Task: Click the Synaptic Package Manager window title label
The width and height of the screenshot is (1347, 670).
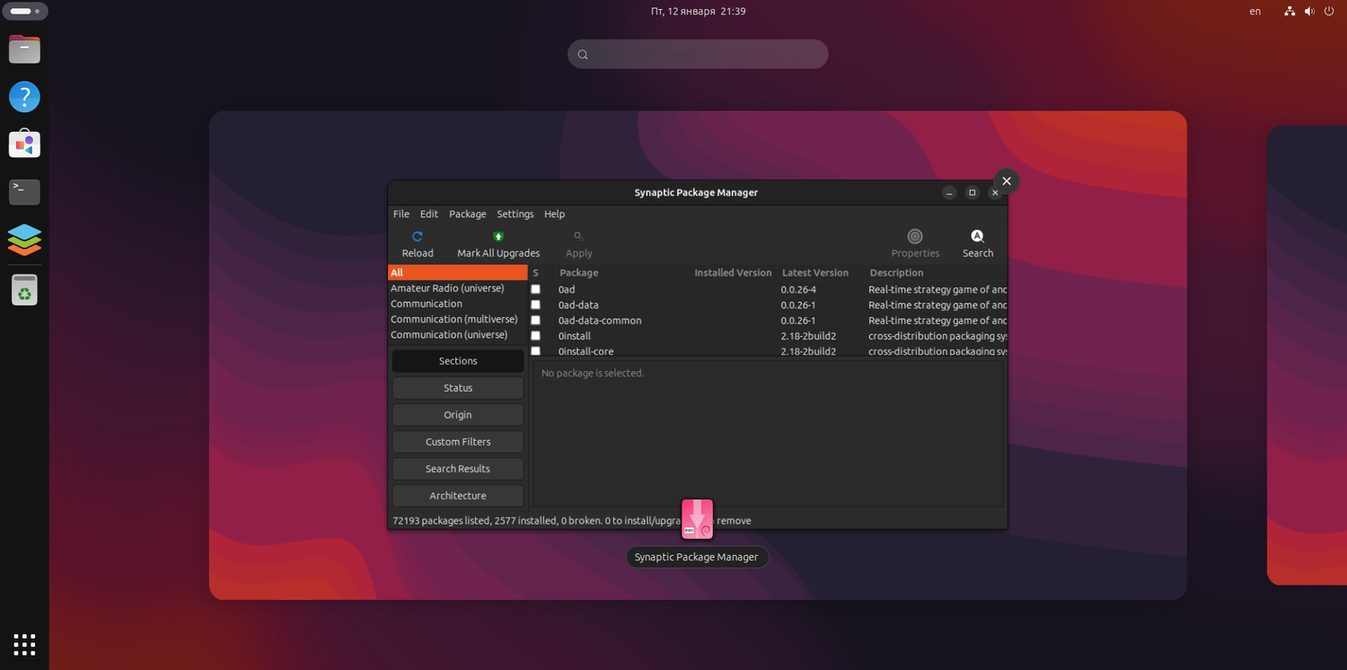Action: tap(696, 193)
